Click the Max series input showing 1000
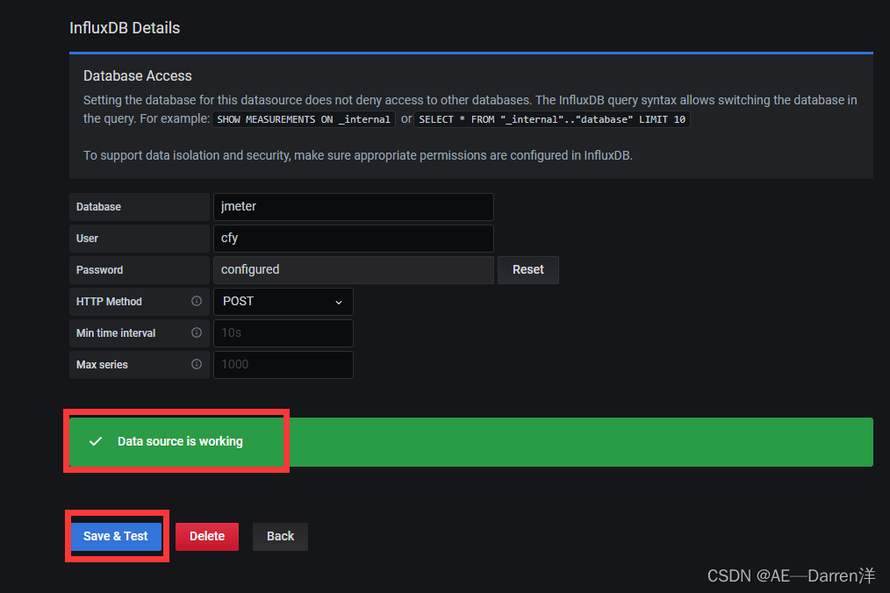Image resolution: width=890 pixels, height=593 pixels. point(283,365)
